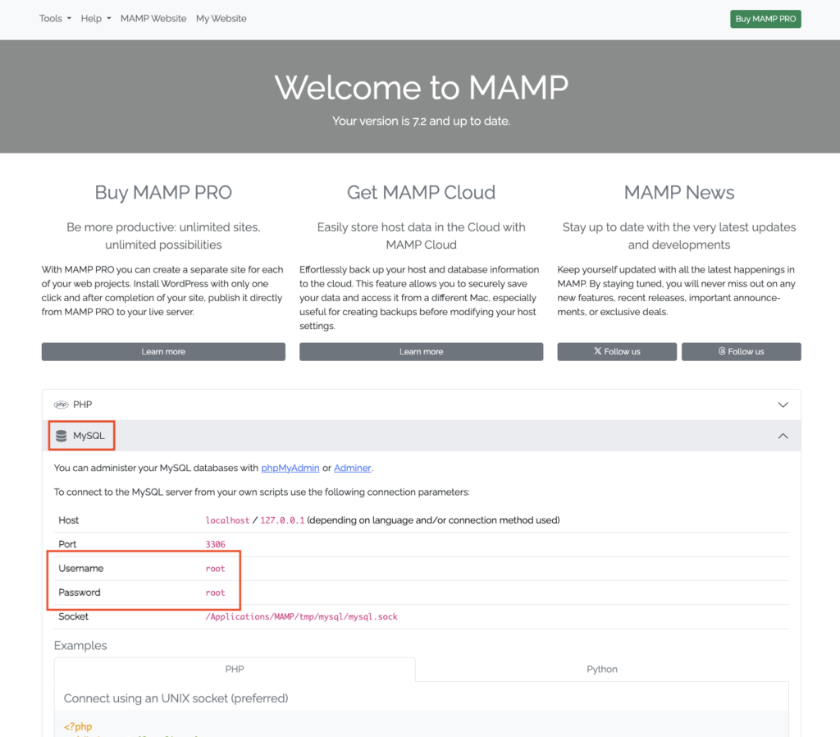Open MAMP Website in navigation bar
Viewport: 840px width, 737px height.
pos(153,18)
